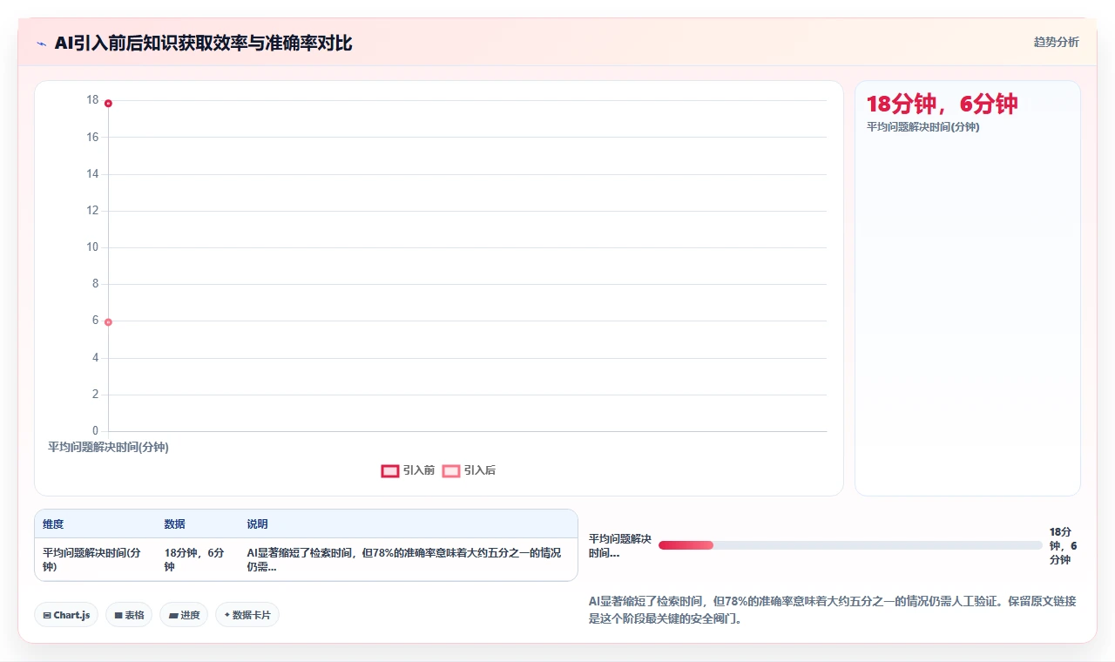This screenshot has height=662, width=1115.
Task: Click table cell 平均问题解决时间(分钟)
Action: pyautogui.click(x=96, y=559)
